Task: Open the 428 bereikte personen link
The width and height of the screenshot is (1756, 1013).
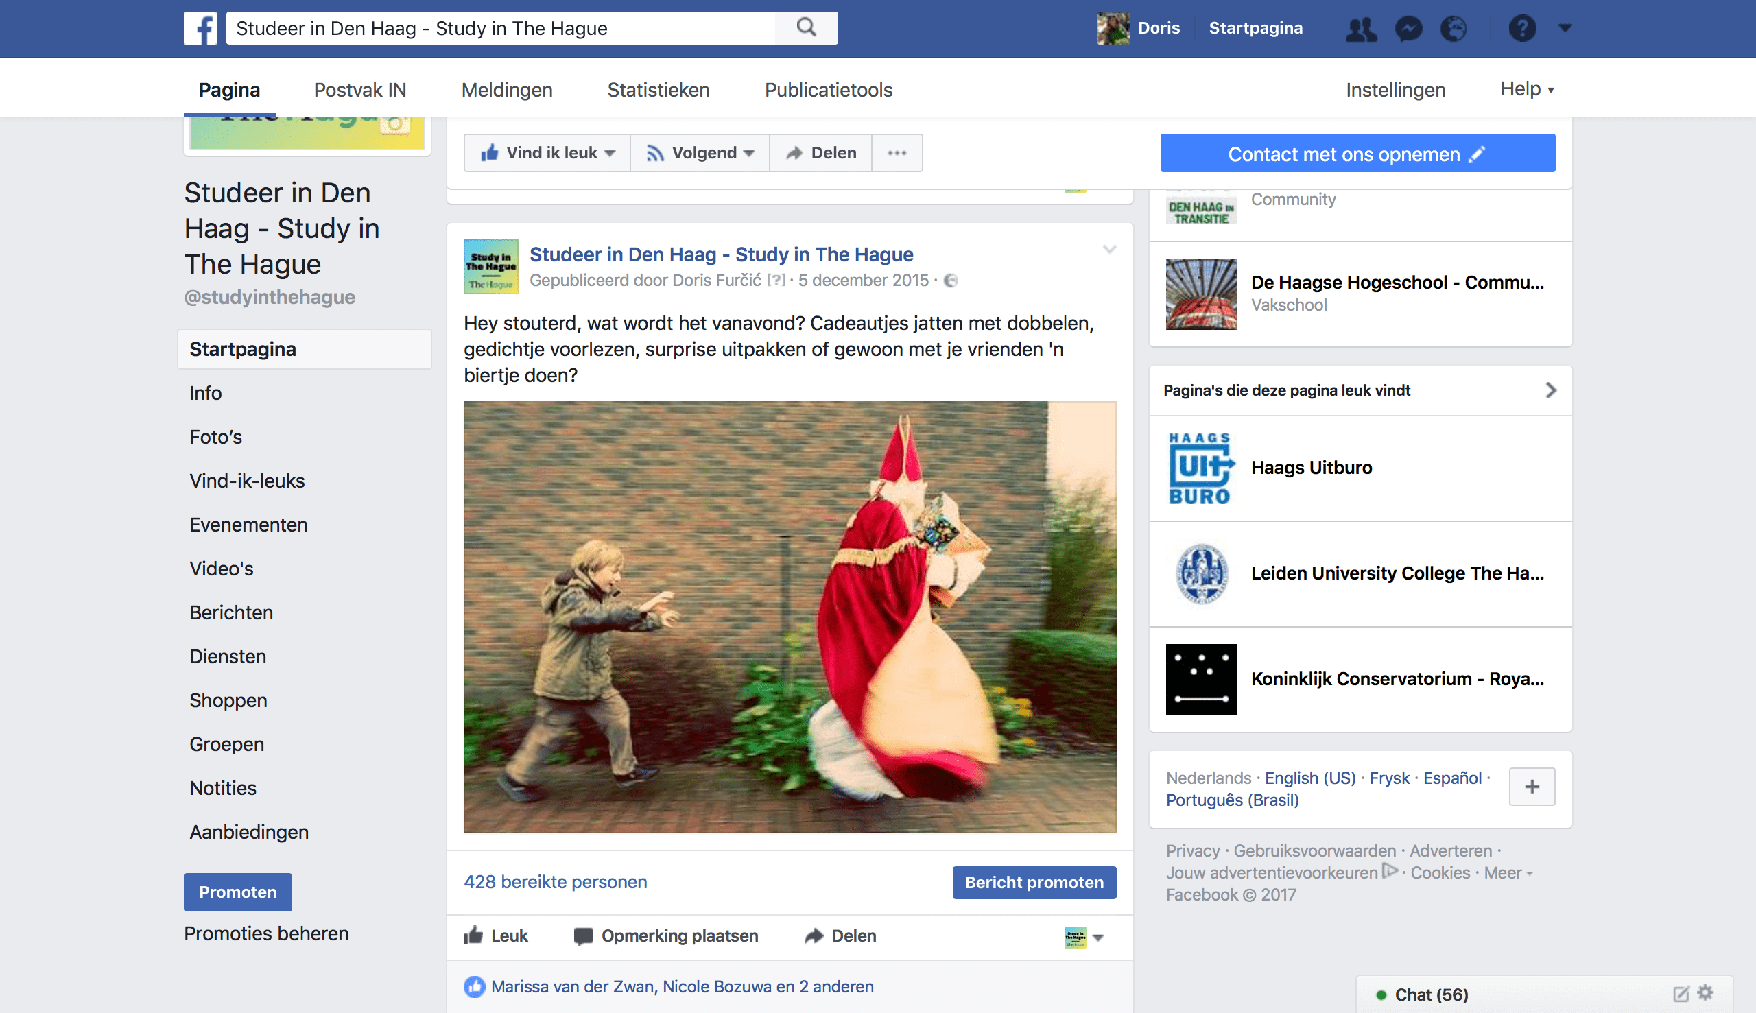Action: (555, 881)
